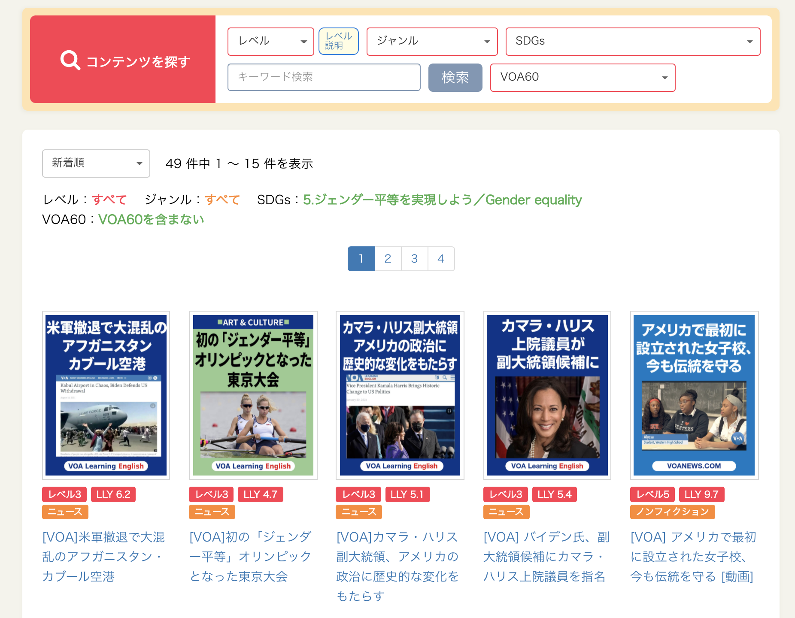The image size is (795, 618).
Task: Open the link [VOA]初の「ジェンダー平等」オリンピックとなった東京大会
Action: click(x=251, y=557)
